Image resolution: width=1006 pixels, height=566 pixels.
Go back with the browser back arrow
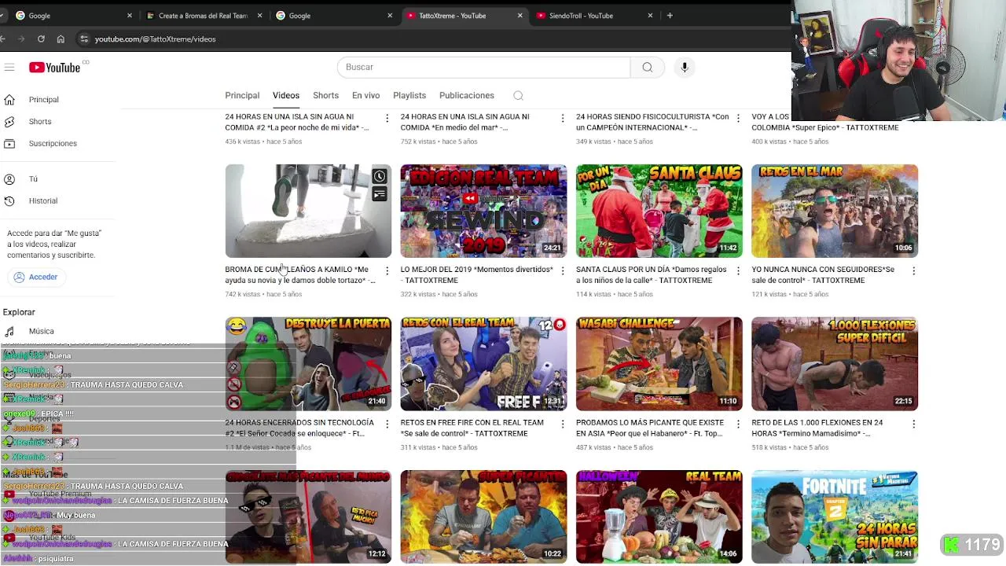click(x=3, y=39)
